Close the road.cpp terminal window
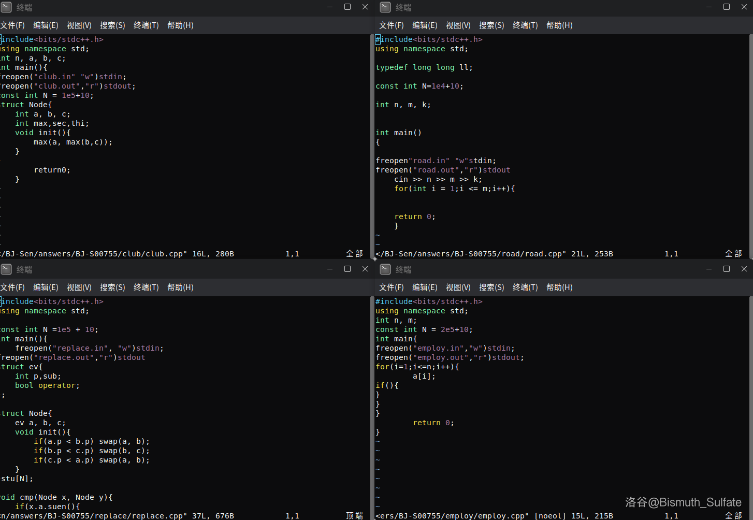753x520 pixels. pyautogui.click(x=744, y=7)
